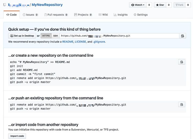
Task: Open the README link
Action: [x=68, y=42]
